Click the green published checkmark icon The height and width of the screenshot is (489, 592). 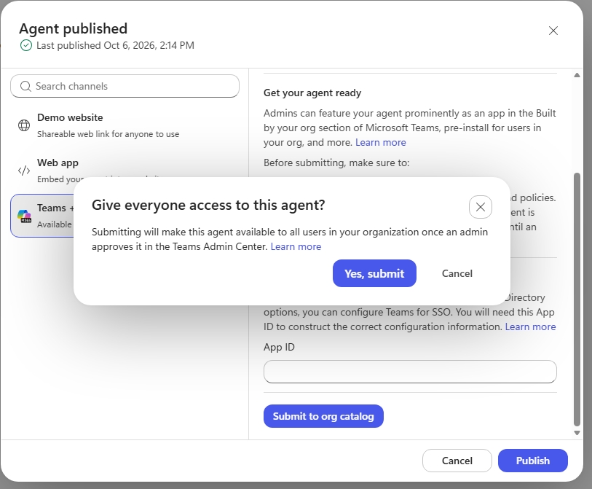(26, 45)
